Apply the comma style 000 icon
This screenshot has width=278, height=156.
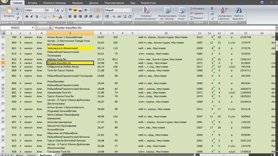tap(119, 16)
